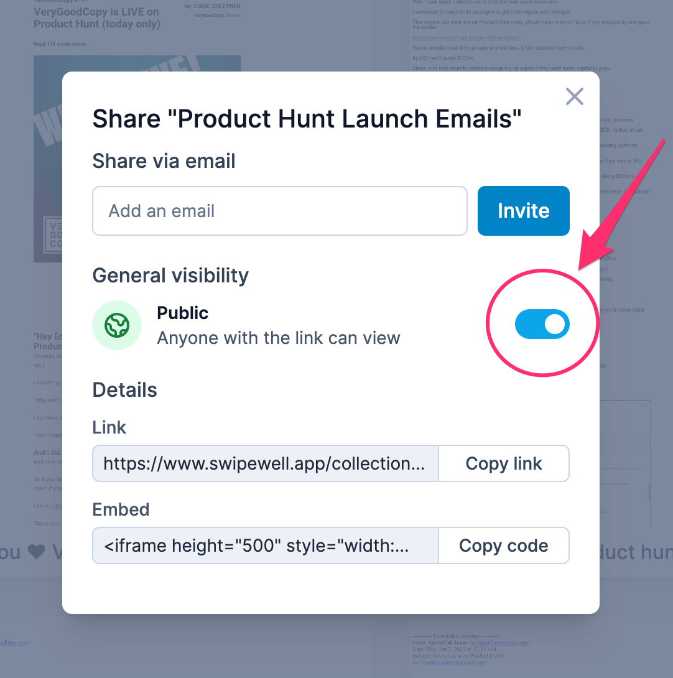Click "Anyone with the link can view" text
This screenshot has width=673, height=678.
279,338
